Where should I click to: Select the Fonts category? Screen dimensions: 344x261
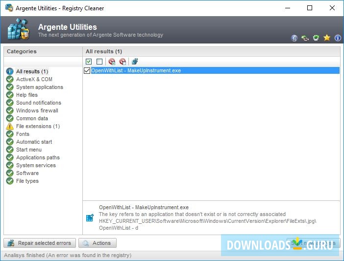(x=23, y=134)
